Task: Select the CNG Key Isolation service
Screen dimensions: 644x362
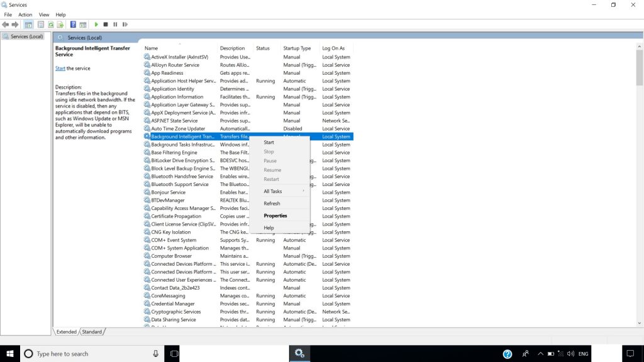Action: tap(248, 232)
